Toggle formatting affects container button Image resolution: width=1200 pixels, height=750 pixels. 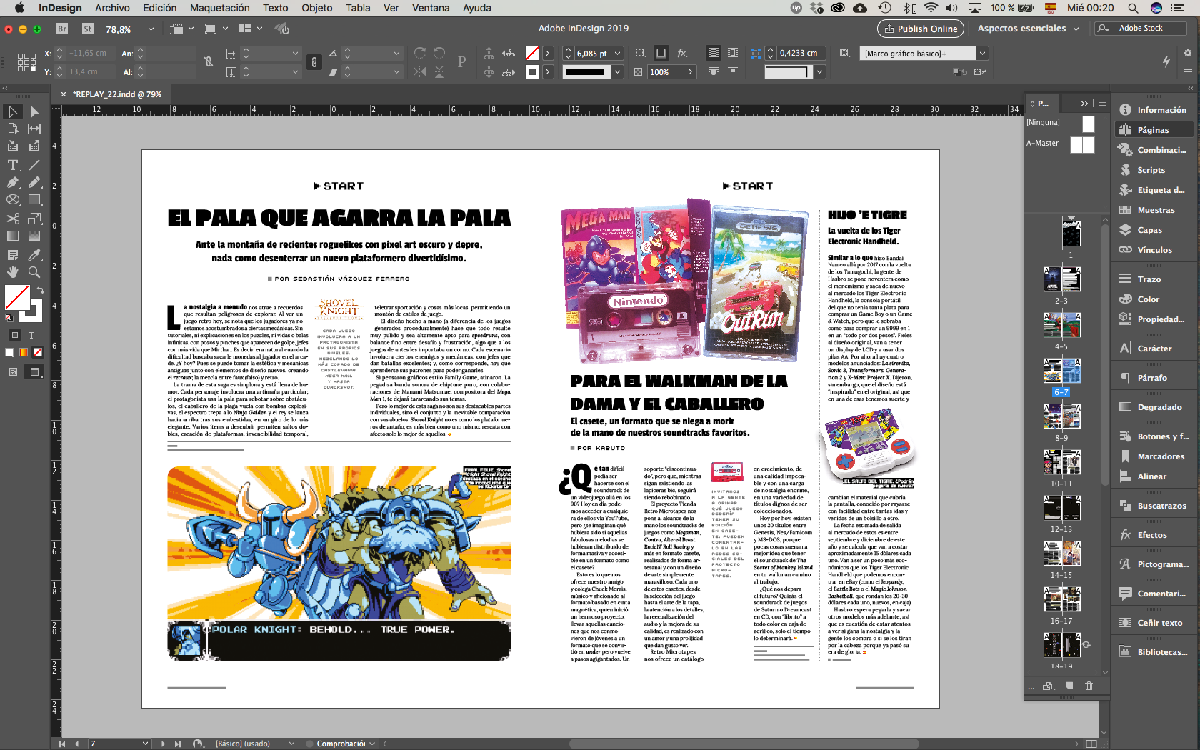click(x=14, y=335)
